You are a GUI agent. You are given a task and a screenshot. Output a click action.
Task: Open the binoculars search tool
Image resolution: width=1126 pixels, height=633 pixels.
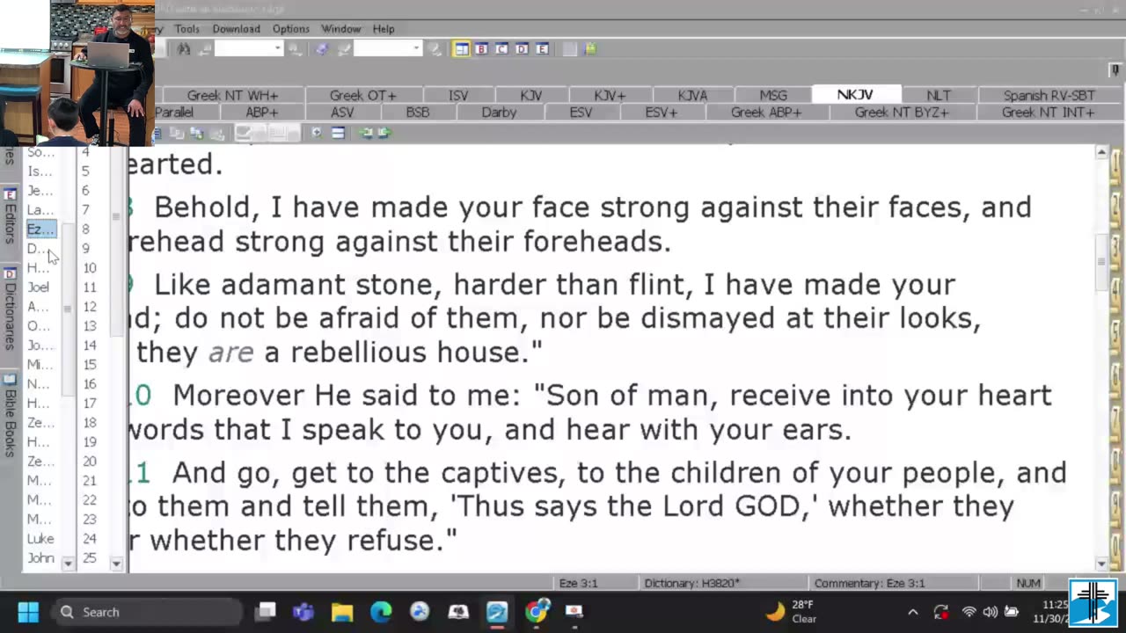click(x=184, y=49)
